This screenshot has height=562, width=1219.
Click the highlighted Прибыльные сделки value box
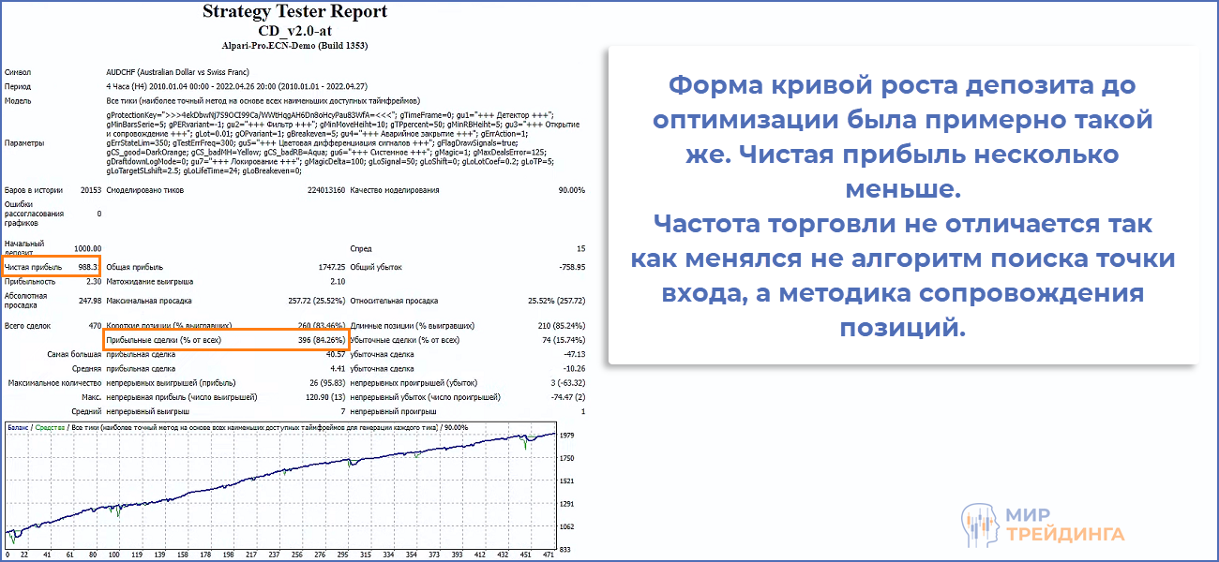pyautogui.click(x=226, y=340)
